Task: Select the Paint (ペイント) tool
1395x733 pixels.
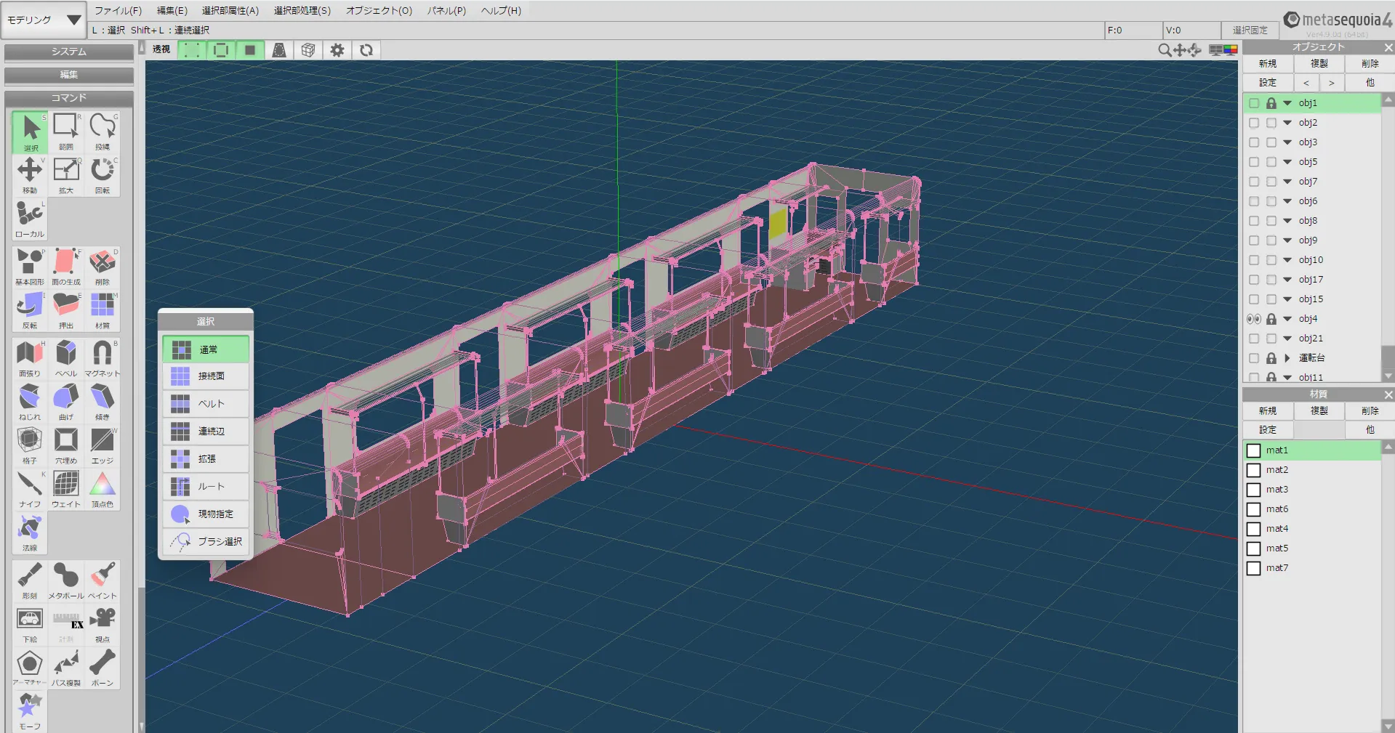Action: pyautogui.click(x=102, y=580)
